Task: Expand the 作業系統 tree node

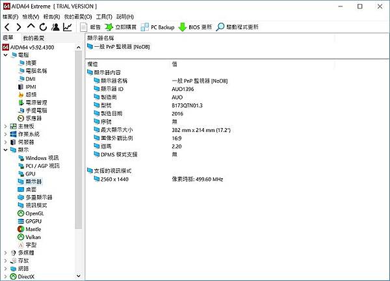Action: [5, 134]
